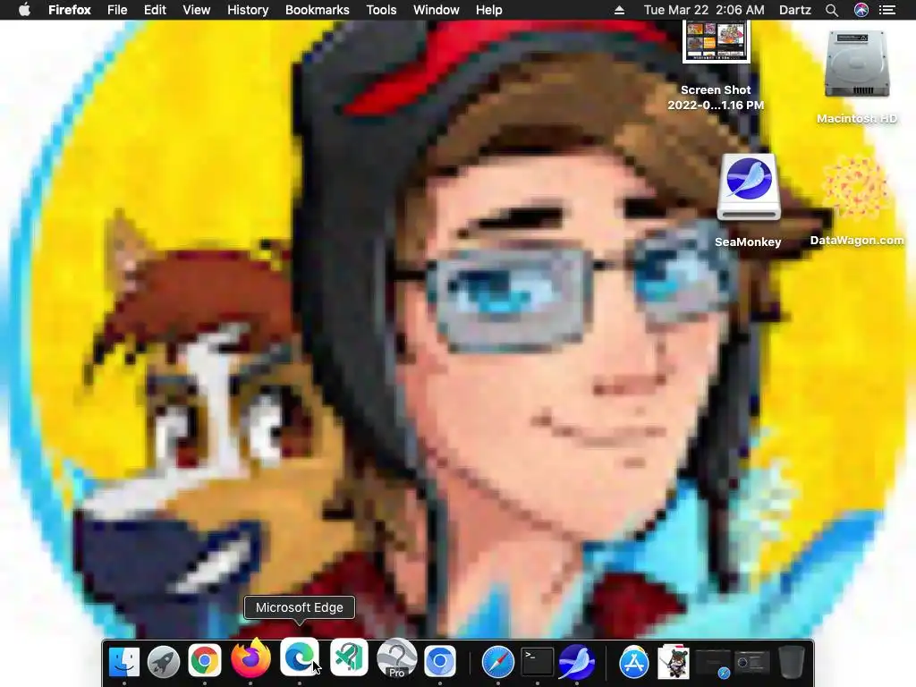Click the date and time in menu bar
916x687 pixels.
tap(704, 10)
